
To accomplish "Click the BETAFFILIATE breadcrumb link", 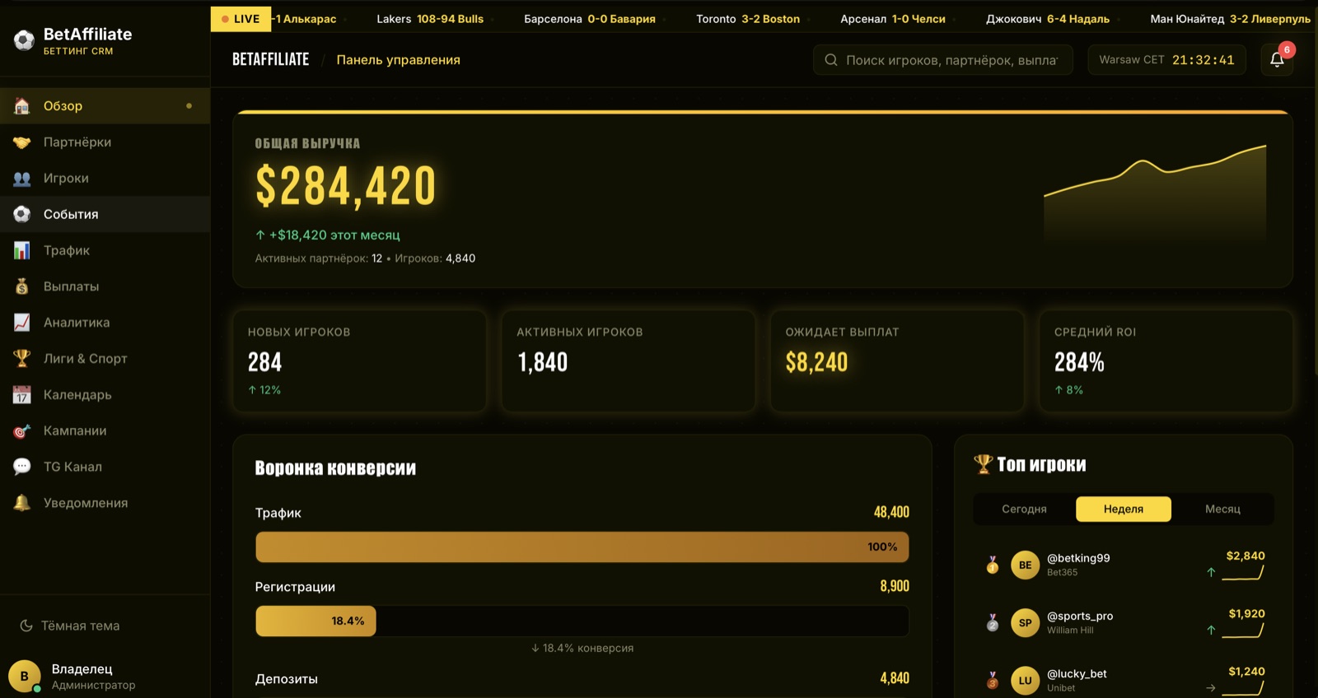I will [271, 59].
